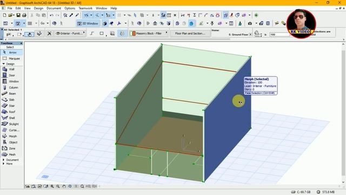This screenshot has height=195, width=346.
Task: Open the Design menu
Action: pos(38,8)
